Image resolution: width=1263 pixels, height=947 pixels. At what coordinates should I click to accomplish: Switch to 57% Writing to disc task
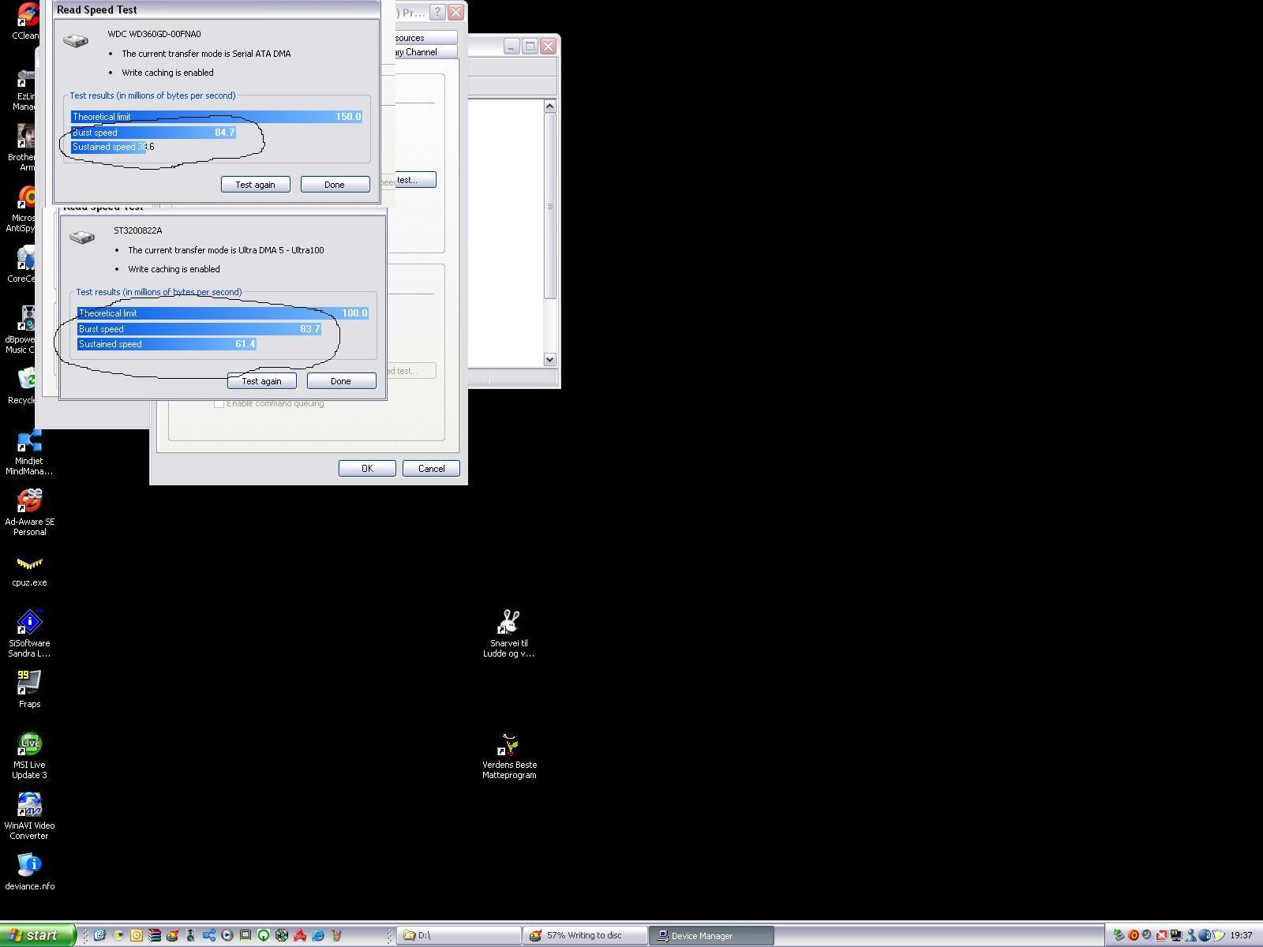click(x=586, y=935)
